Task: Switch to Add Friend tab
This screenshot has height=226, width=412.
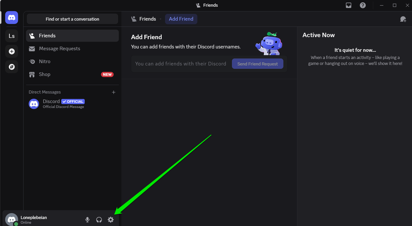Action: tap(181, 19)
